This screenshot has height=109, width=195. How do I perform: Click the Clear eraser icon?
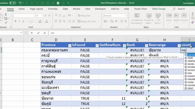193,22
